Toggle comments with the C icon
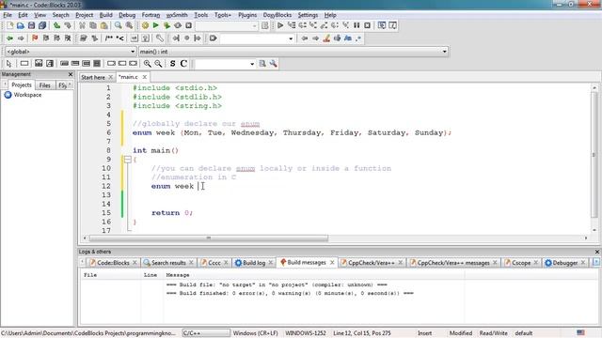This screenshot has width=602, height=338. [x=183, y=64]
